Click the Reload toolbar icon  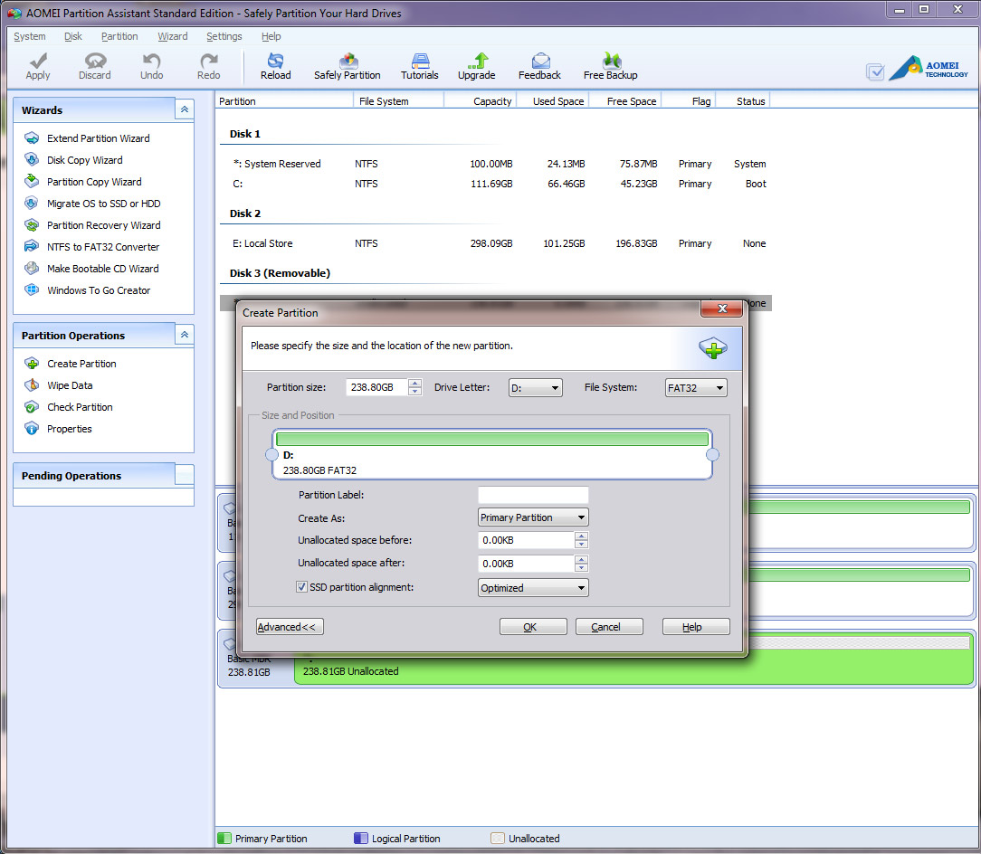point(275,65)
